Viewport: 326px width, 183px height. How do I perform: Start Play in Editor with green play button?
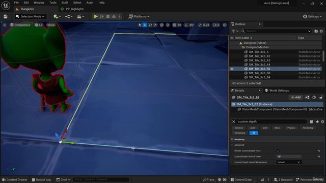[x=96, y=16]
